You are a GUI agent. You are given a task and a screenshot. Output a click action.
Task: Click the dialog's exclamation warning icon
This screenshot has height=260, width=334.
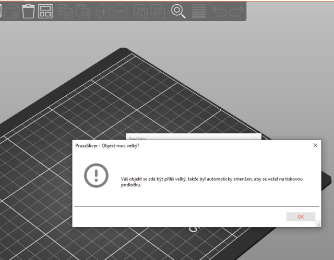(x=96, y=175)
